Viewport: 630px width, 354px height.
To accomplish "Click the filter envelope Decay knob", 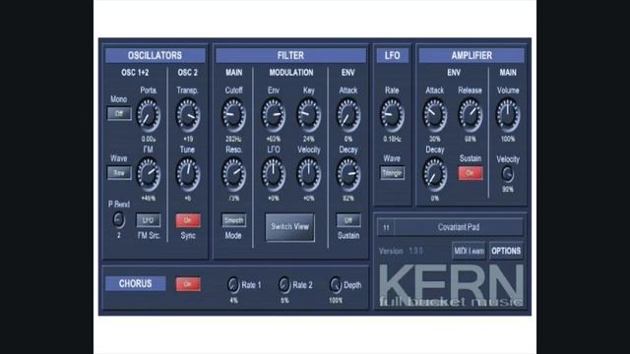I will click(347, 174).
